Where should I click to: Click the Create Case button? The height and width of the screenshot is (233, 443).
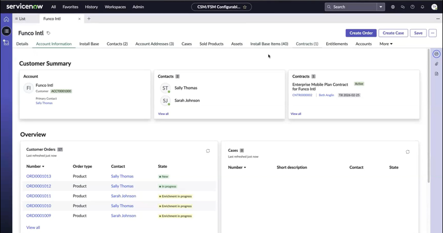(393, 33)
